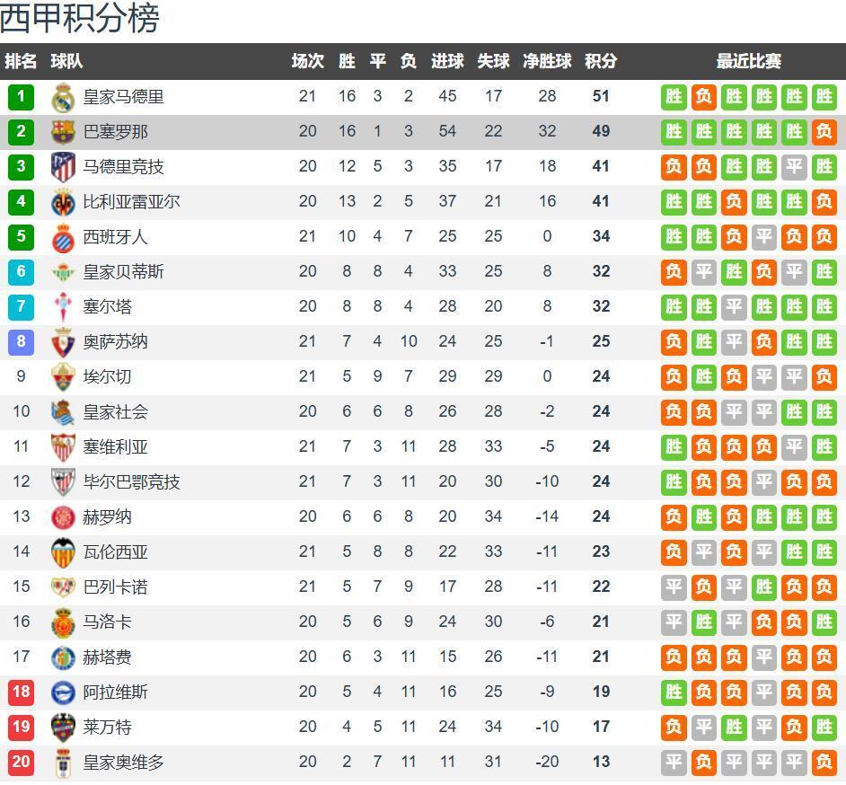Click Real Madrid's orange 负 result badge
846x785 pixels.
pos(704,97)
